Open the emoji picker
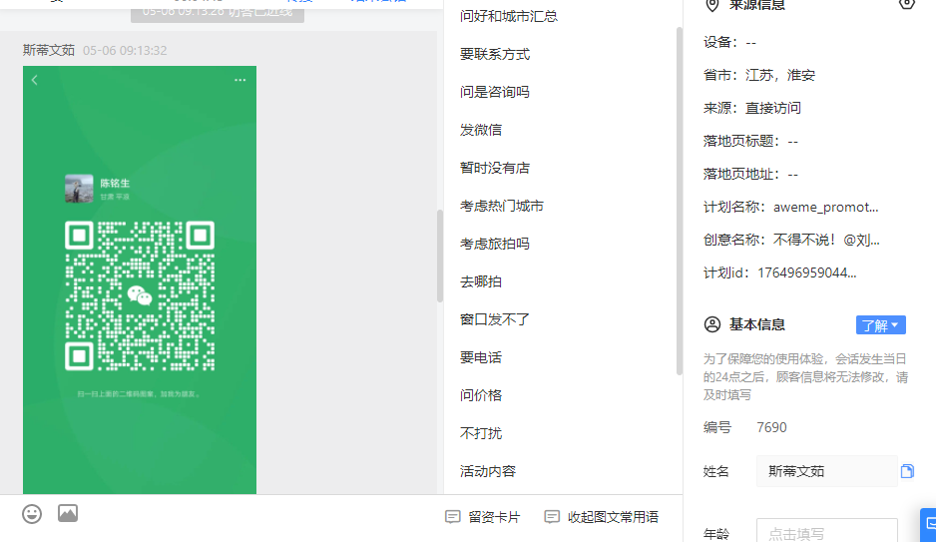Screen dimensions: 936x542 pyautogui.click(x=32, y=514)
